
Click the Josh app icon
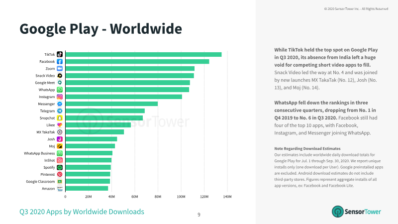[x=60, y=139]
